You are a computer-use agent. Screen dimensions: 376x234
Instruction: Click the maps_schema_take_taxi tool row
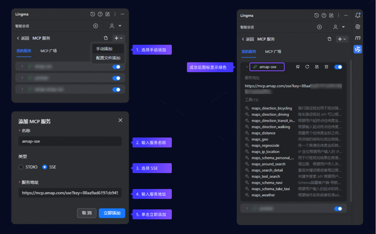point(293,189)
